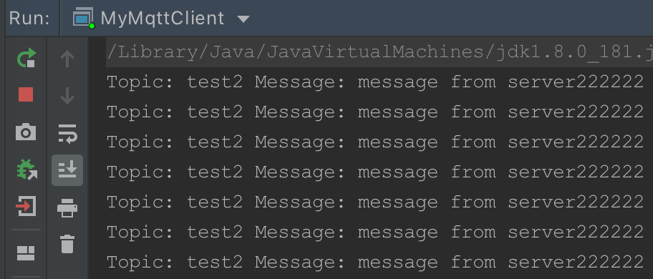This screenshot has height=279, width=653.
Task: Open the MyMqttClient run configuration dropdown arrow
Action: click(243, 19)
